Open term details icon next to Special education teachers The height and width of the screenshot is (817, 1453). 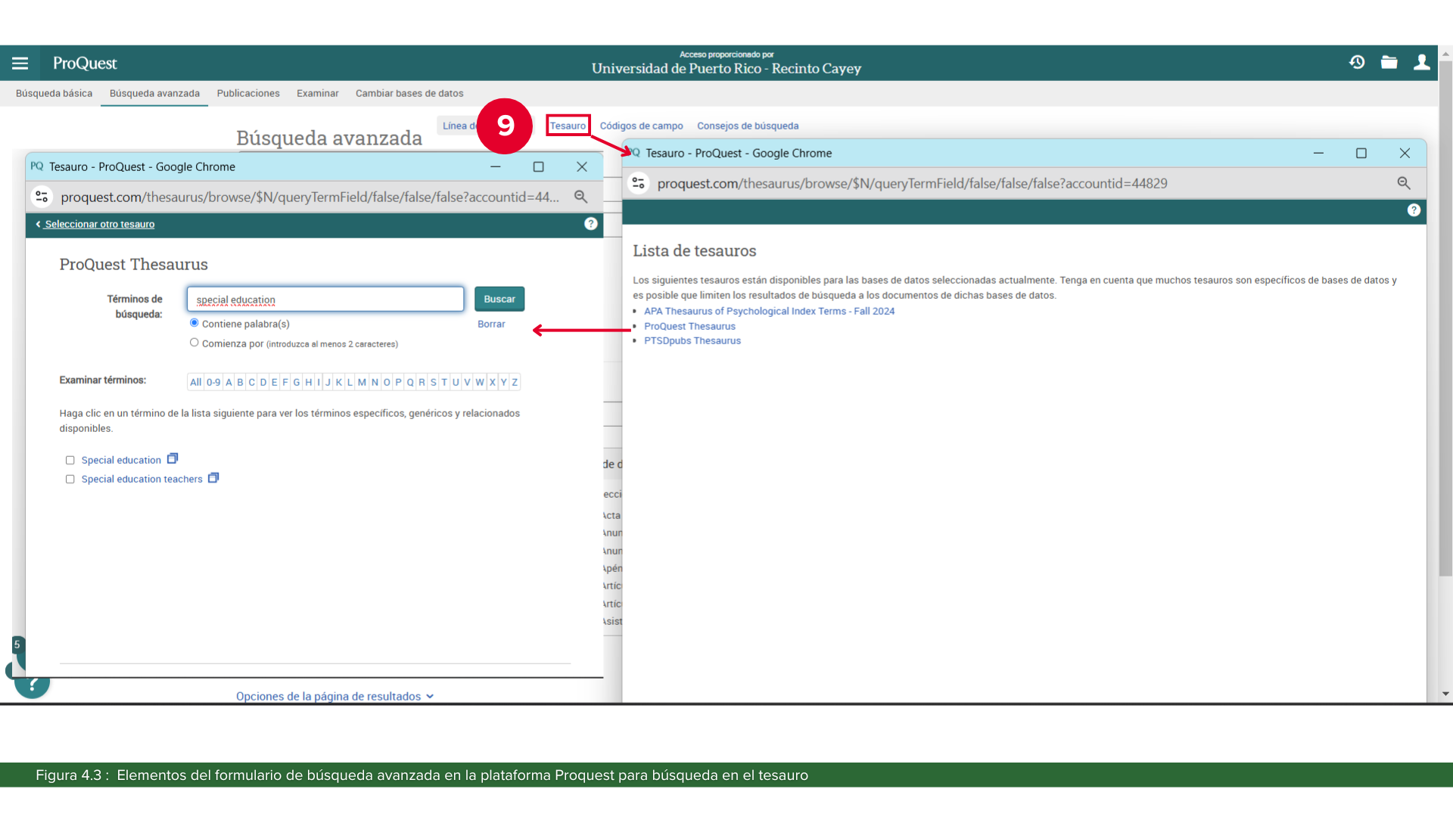(x=213, y=478)
